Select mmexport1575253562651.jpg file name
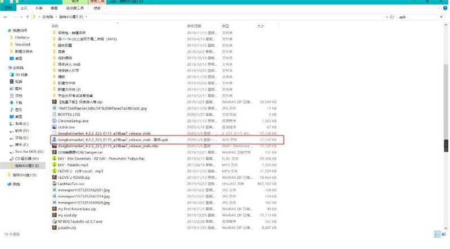The image size is (450, 249). pyautogui.click(x=83, y=190)
